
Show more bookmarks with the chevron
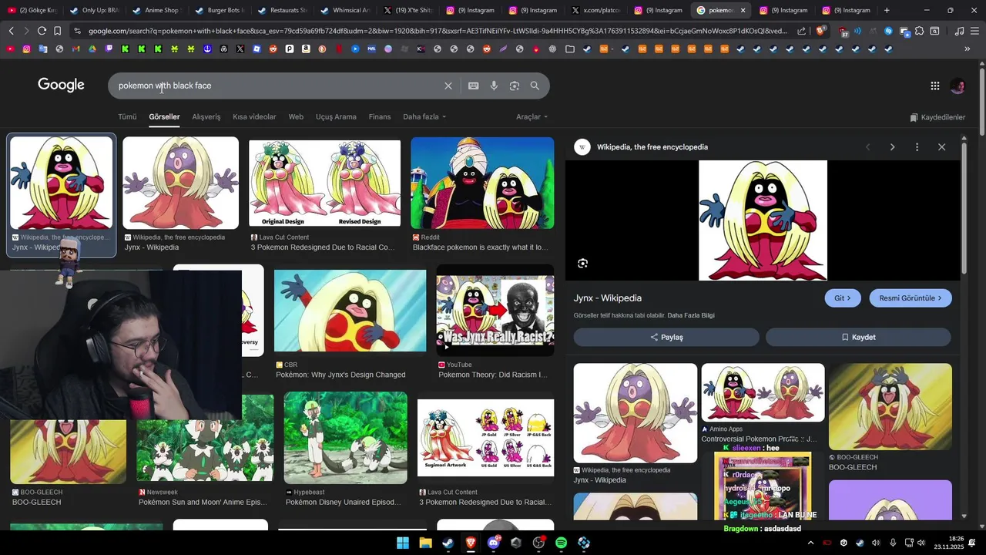pyautogui.click(x=968, y=49)
